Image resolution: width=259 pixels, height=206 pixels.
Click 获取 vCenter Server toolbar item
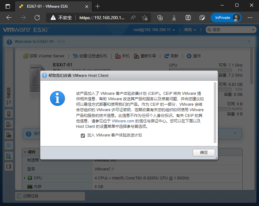pyautogui.click(x=44, y=56)
